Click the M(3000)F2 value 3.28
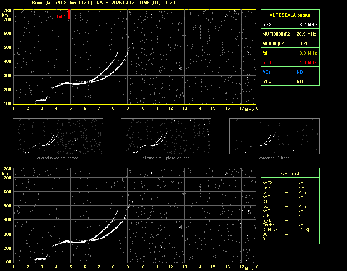The image size is (347, 271). point(304,43)
